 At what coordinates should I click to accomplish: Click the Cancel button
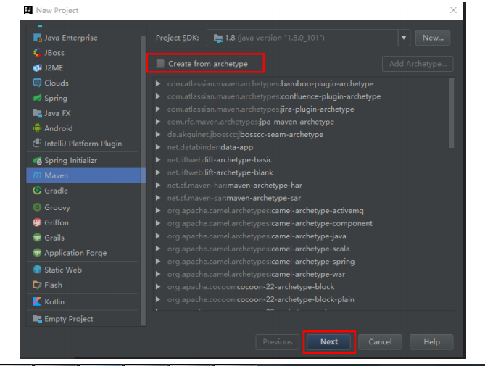(x=380, y=341)
